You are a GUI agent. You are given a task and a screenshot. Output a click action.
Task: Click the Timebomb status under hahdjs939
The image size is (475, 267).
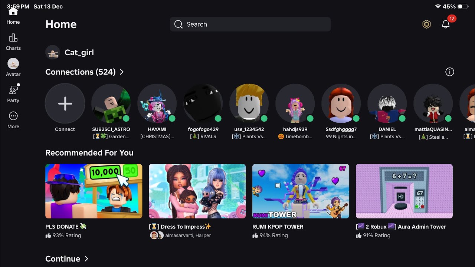point(295,136)
